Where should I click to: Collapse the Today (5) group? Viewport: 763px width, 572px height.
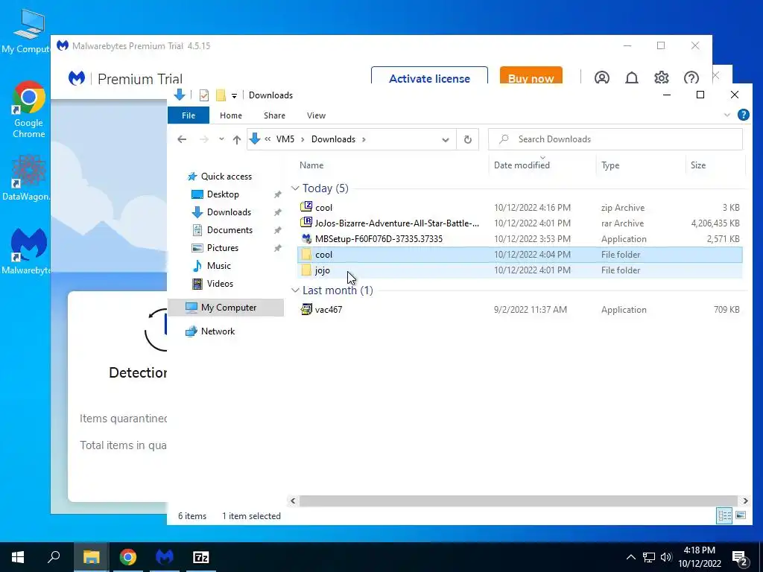click(295, 188)
